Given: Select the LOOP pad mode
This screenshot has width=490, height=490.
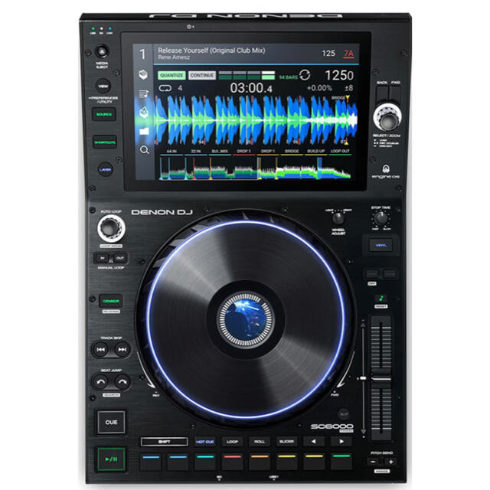Looking at the screenshot, I should 232,442.
